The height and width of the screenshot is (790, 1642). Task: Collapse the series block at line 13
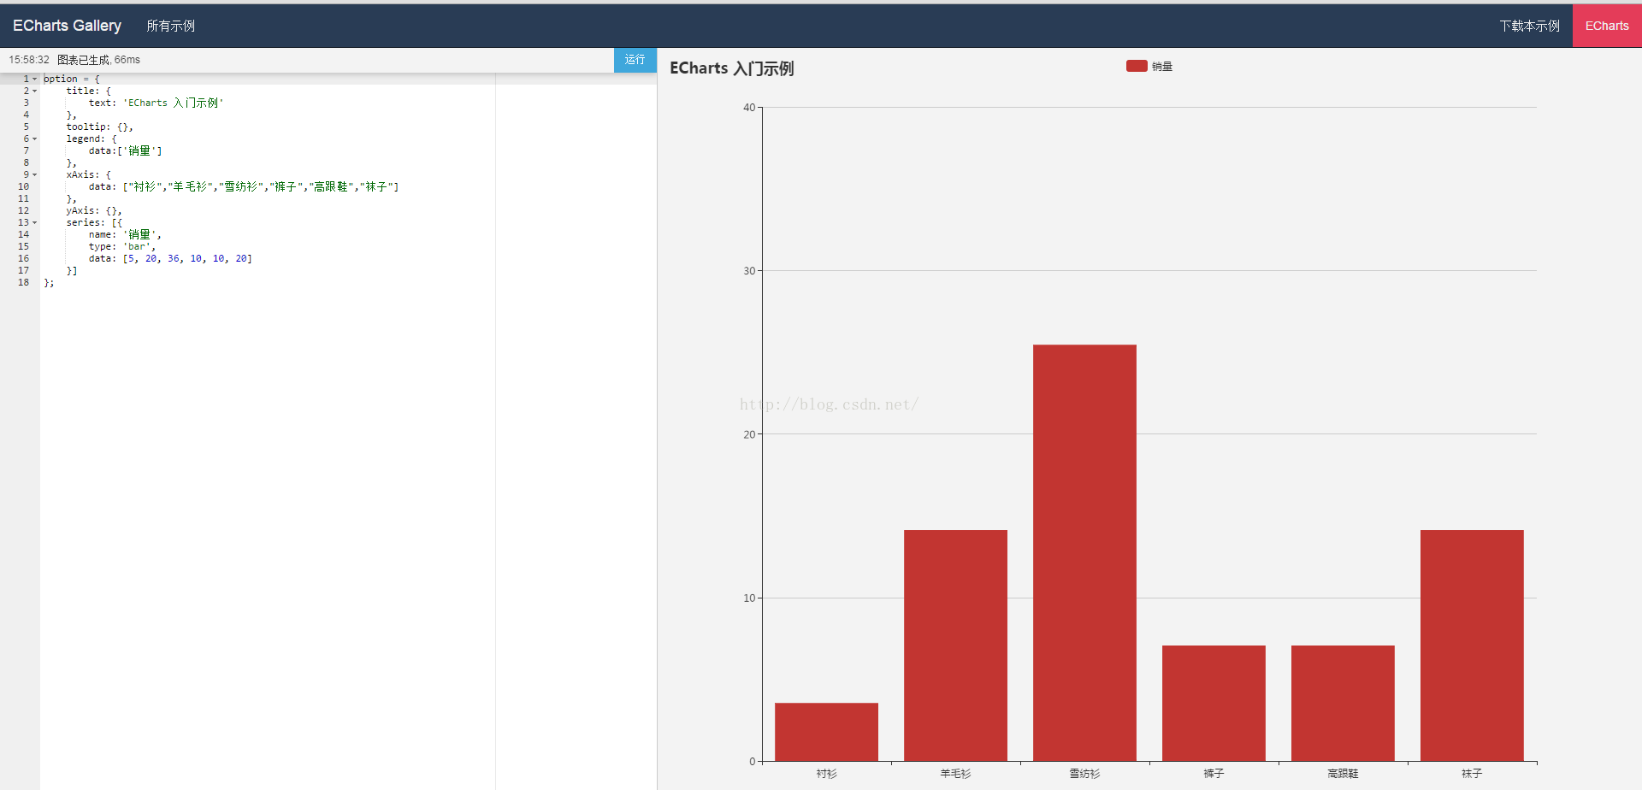pyautogui.click(x=35, y=222)
